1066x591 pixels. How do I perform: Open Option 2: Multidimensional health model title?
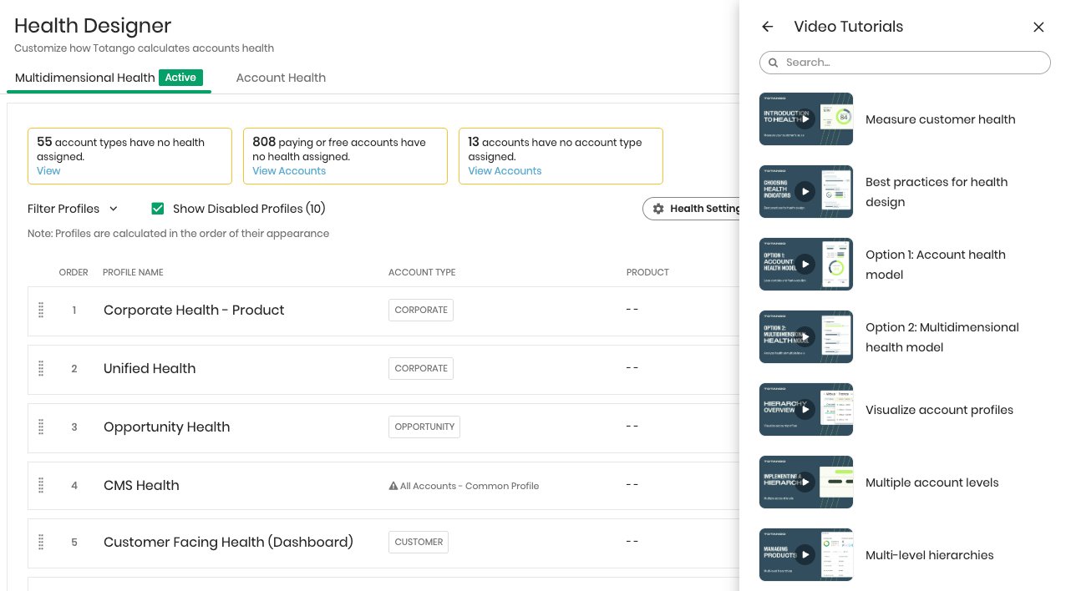[x=942, y=337]
